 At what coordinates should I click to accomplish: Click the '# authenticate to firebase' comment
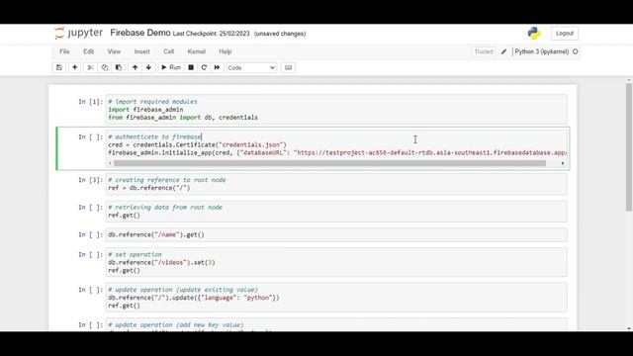154,136
